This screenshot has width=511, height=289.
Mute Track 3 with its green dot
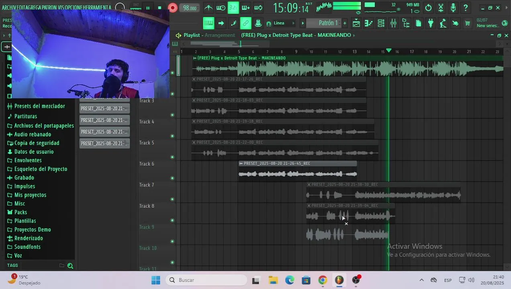[172, 115]
